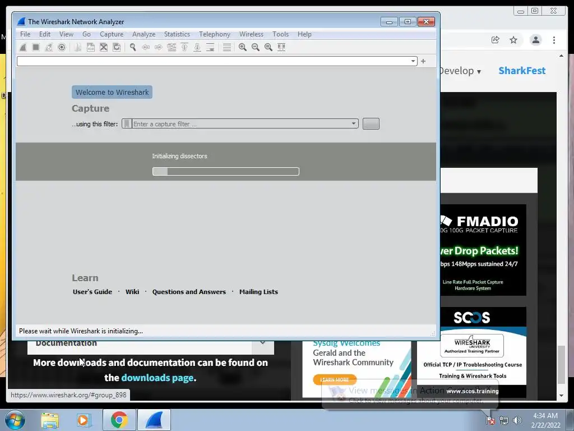Click Chrome's share page icon
The height and width of the screenshot is (431, 574).
click(496, 40)
